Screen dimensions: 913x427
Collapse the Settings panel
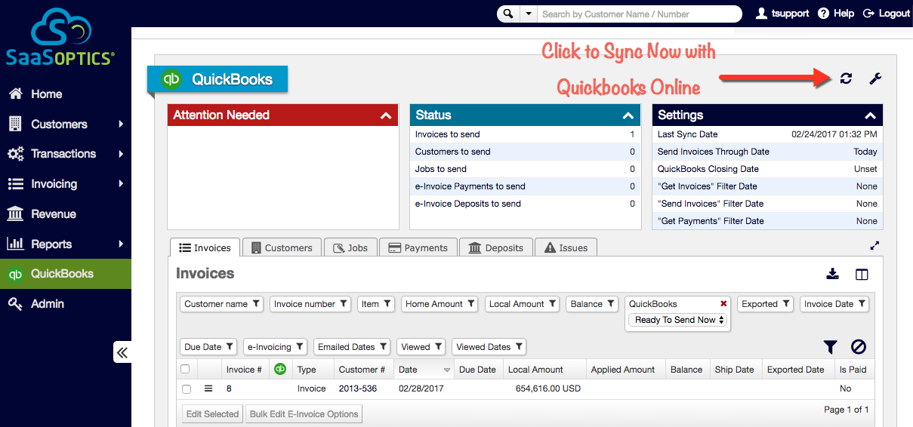click(871, 115)
